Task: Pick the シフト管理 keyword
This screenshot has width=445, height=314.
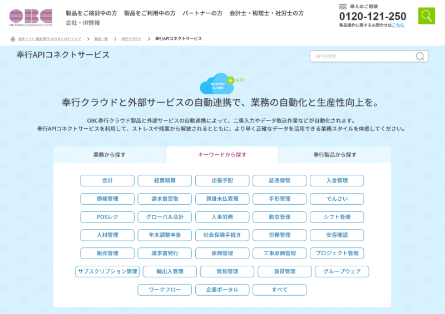Action: click(x=337, y=217)
